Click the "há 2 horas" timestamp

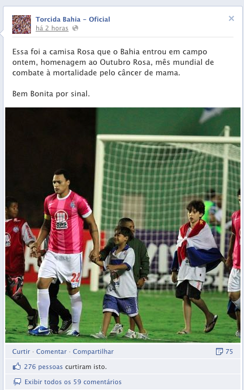tap(52, 28)
